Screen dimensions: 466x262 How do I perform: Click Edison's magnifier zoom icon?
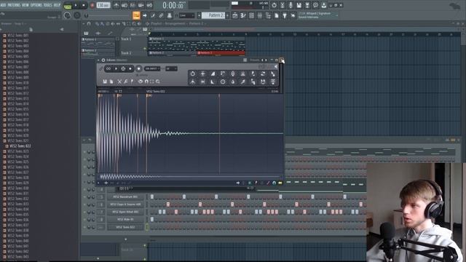click(158, 82)
